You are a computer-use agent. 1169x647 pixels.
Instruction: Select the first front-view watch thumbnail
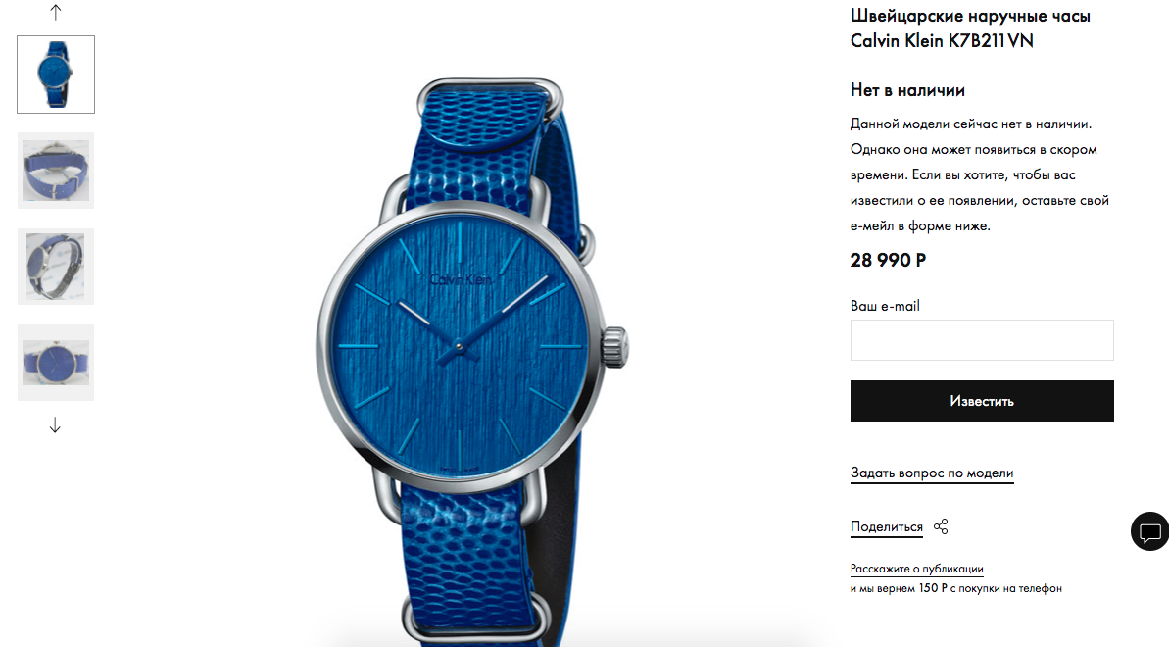click(56, 75)
